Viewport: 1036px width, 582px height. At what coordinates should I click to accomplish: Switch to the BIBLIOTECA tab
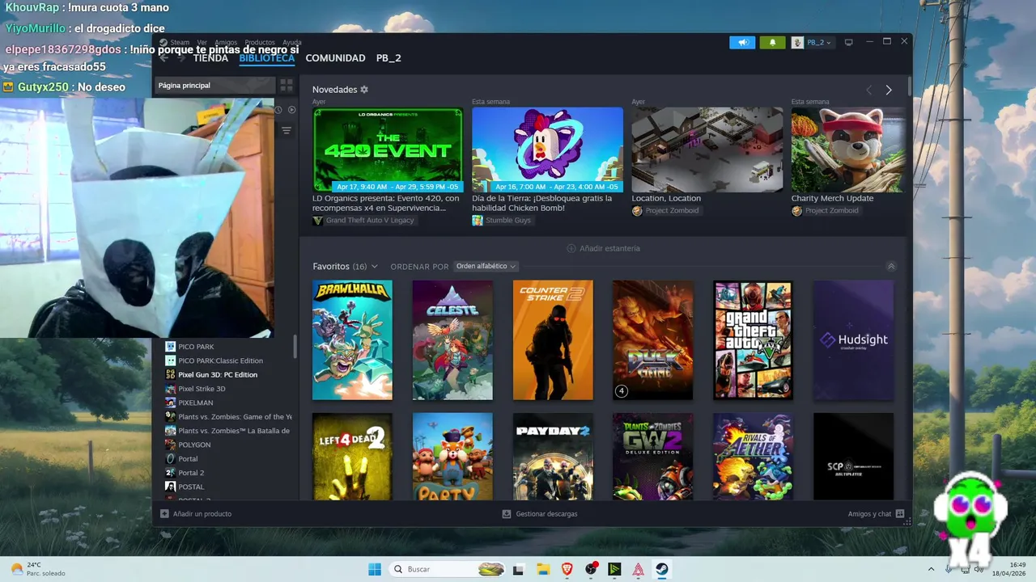coord(267,58)
